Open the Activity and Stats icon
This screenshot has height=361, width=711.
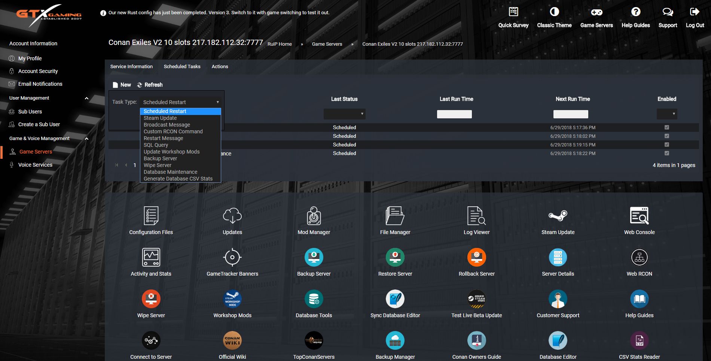click(151, 257)
